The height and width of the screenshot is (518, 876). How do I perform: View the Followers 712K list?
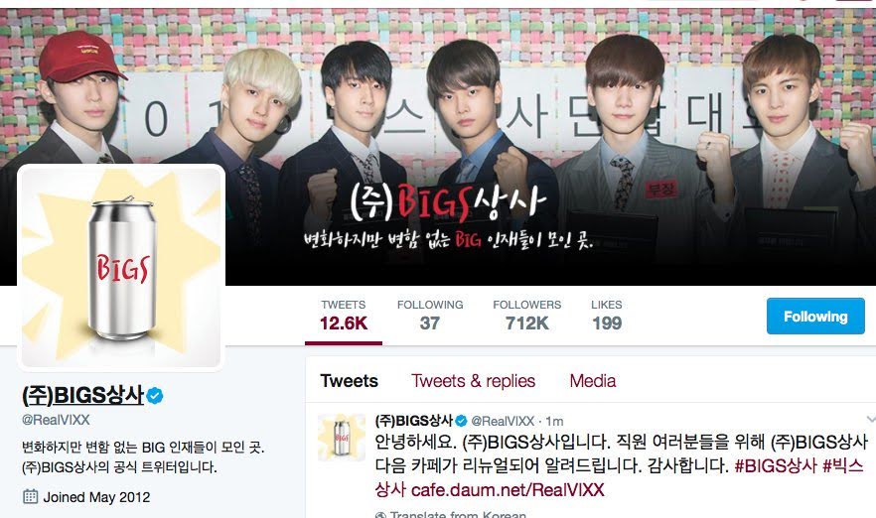pyautogui.click(x=526, y=316)
